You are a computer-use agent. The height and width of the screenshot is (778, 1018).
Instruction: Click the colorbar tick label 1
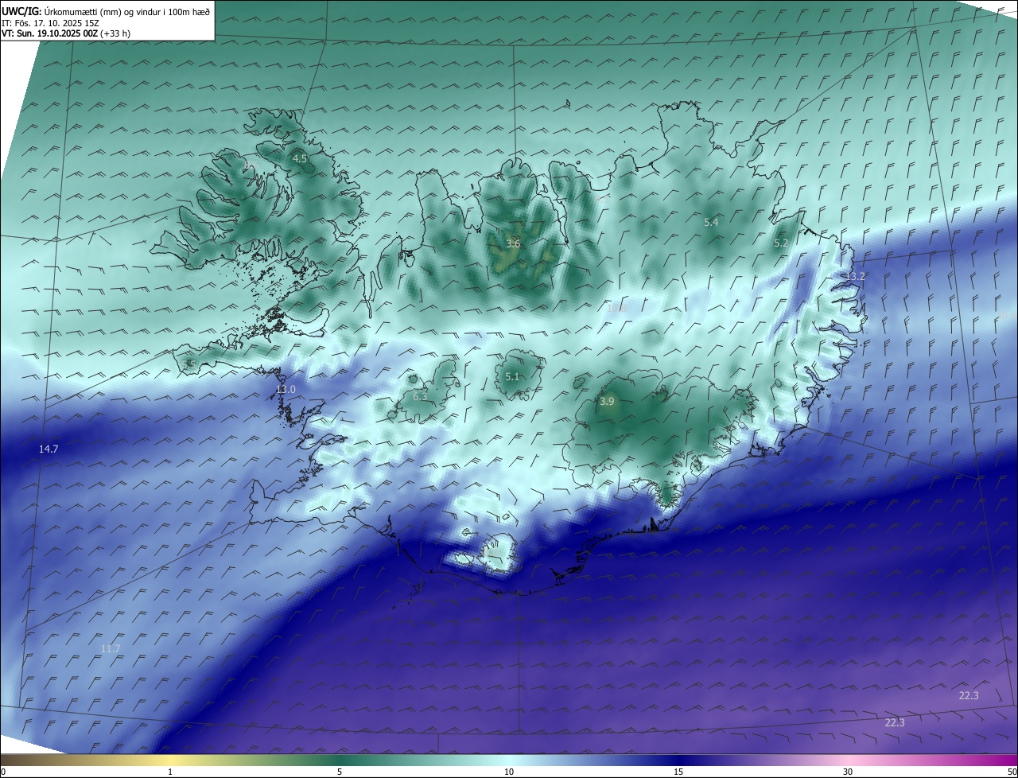pyautogui.click(x=170, y=772)
